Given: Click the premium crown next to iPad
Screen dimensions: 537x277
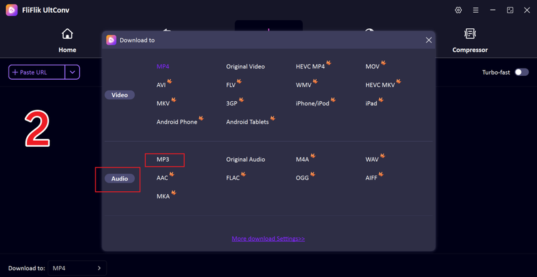Looking at the screenshot, I should [381, 100].
